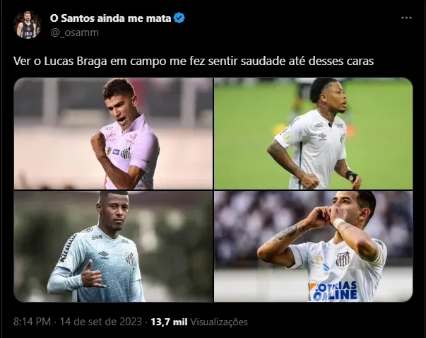Open the @_osamm handle link
The height and width of the screenshot is (338, 426).
75,33
